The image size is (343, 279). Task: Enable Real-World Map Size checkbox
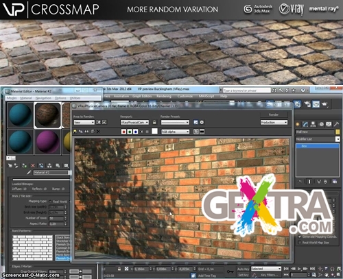point(300,243)
